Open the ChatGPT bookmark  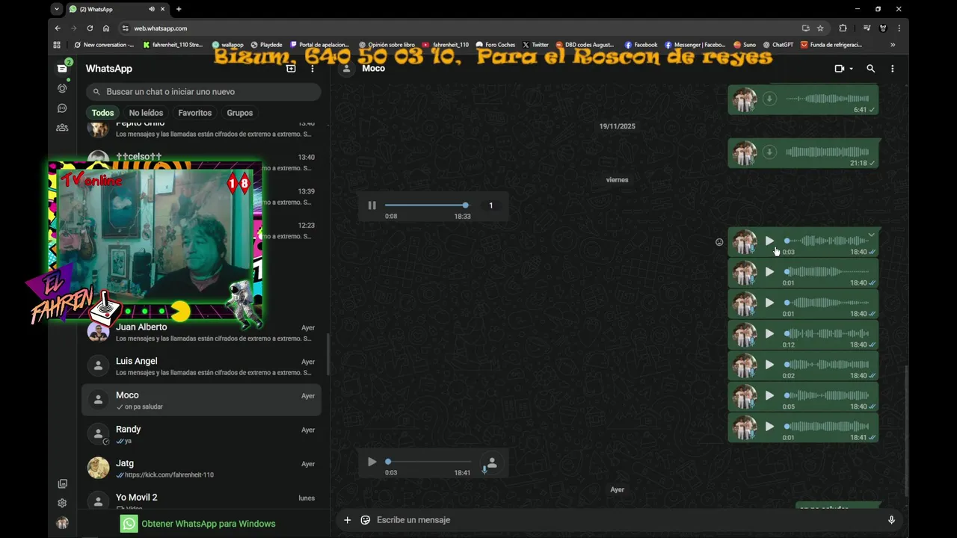[778, 45]
